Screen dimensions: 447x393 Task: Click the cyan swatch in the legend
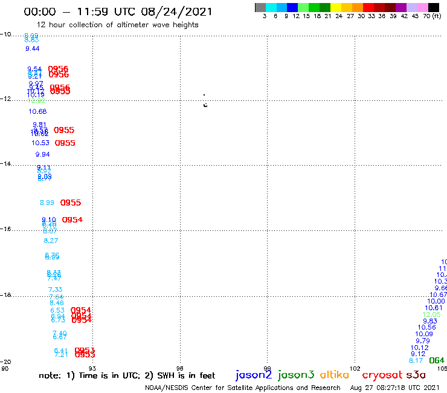[271, 8]
